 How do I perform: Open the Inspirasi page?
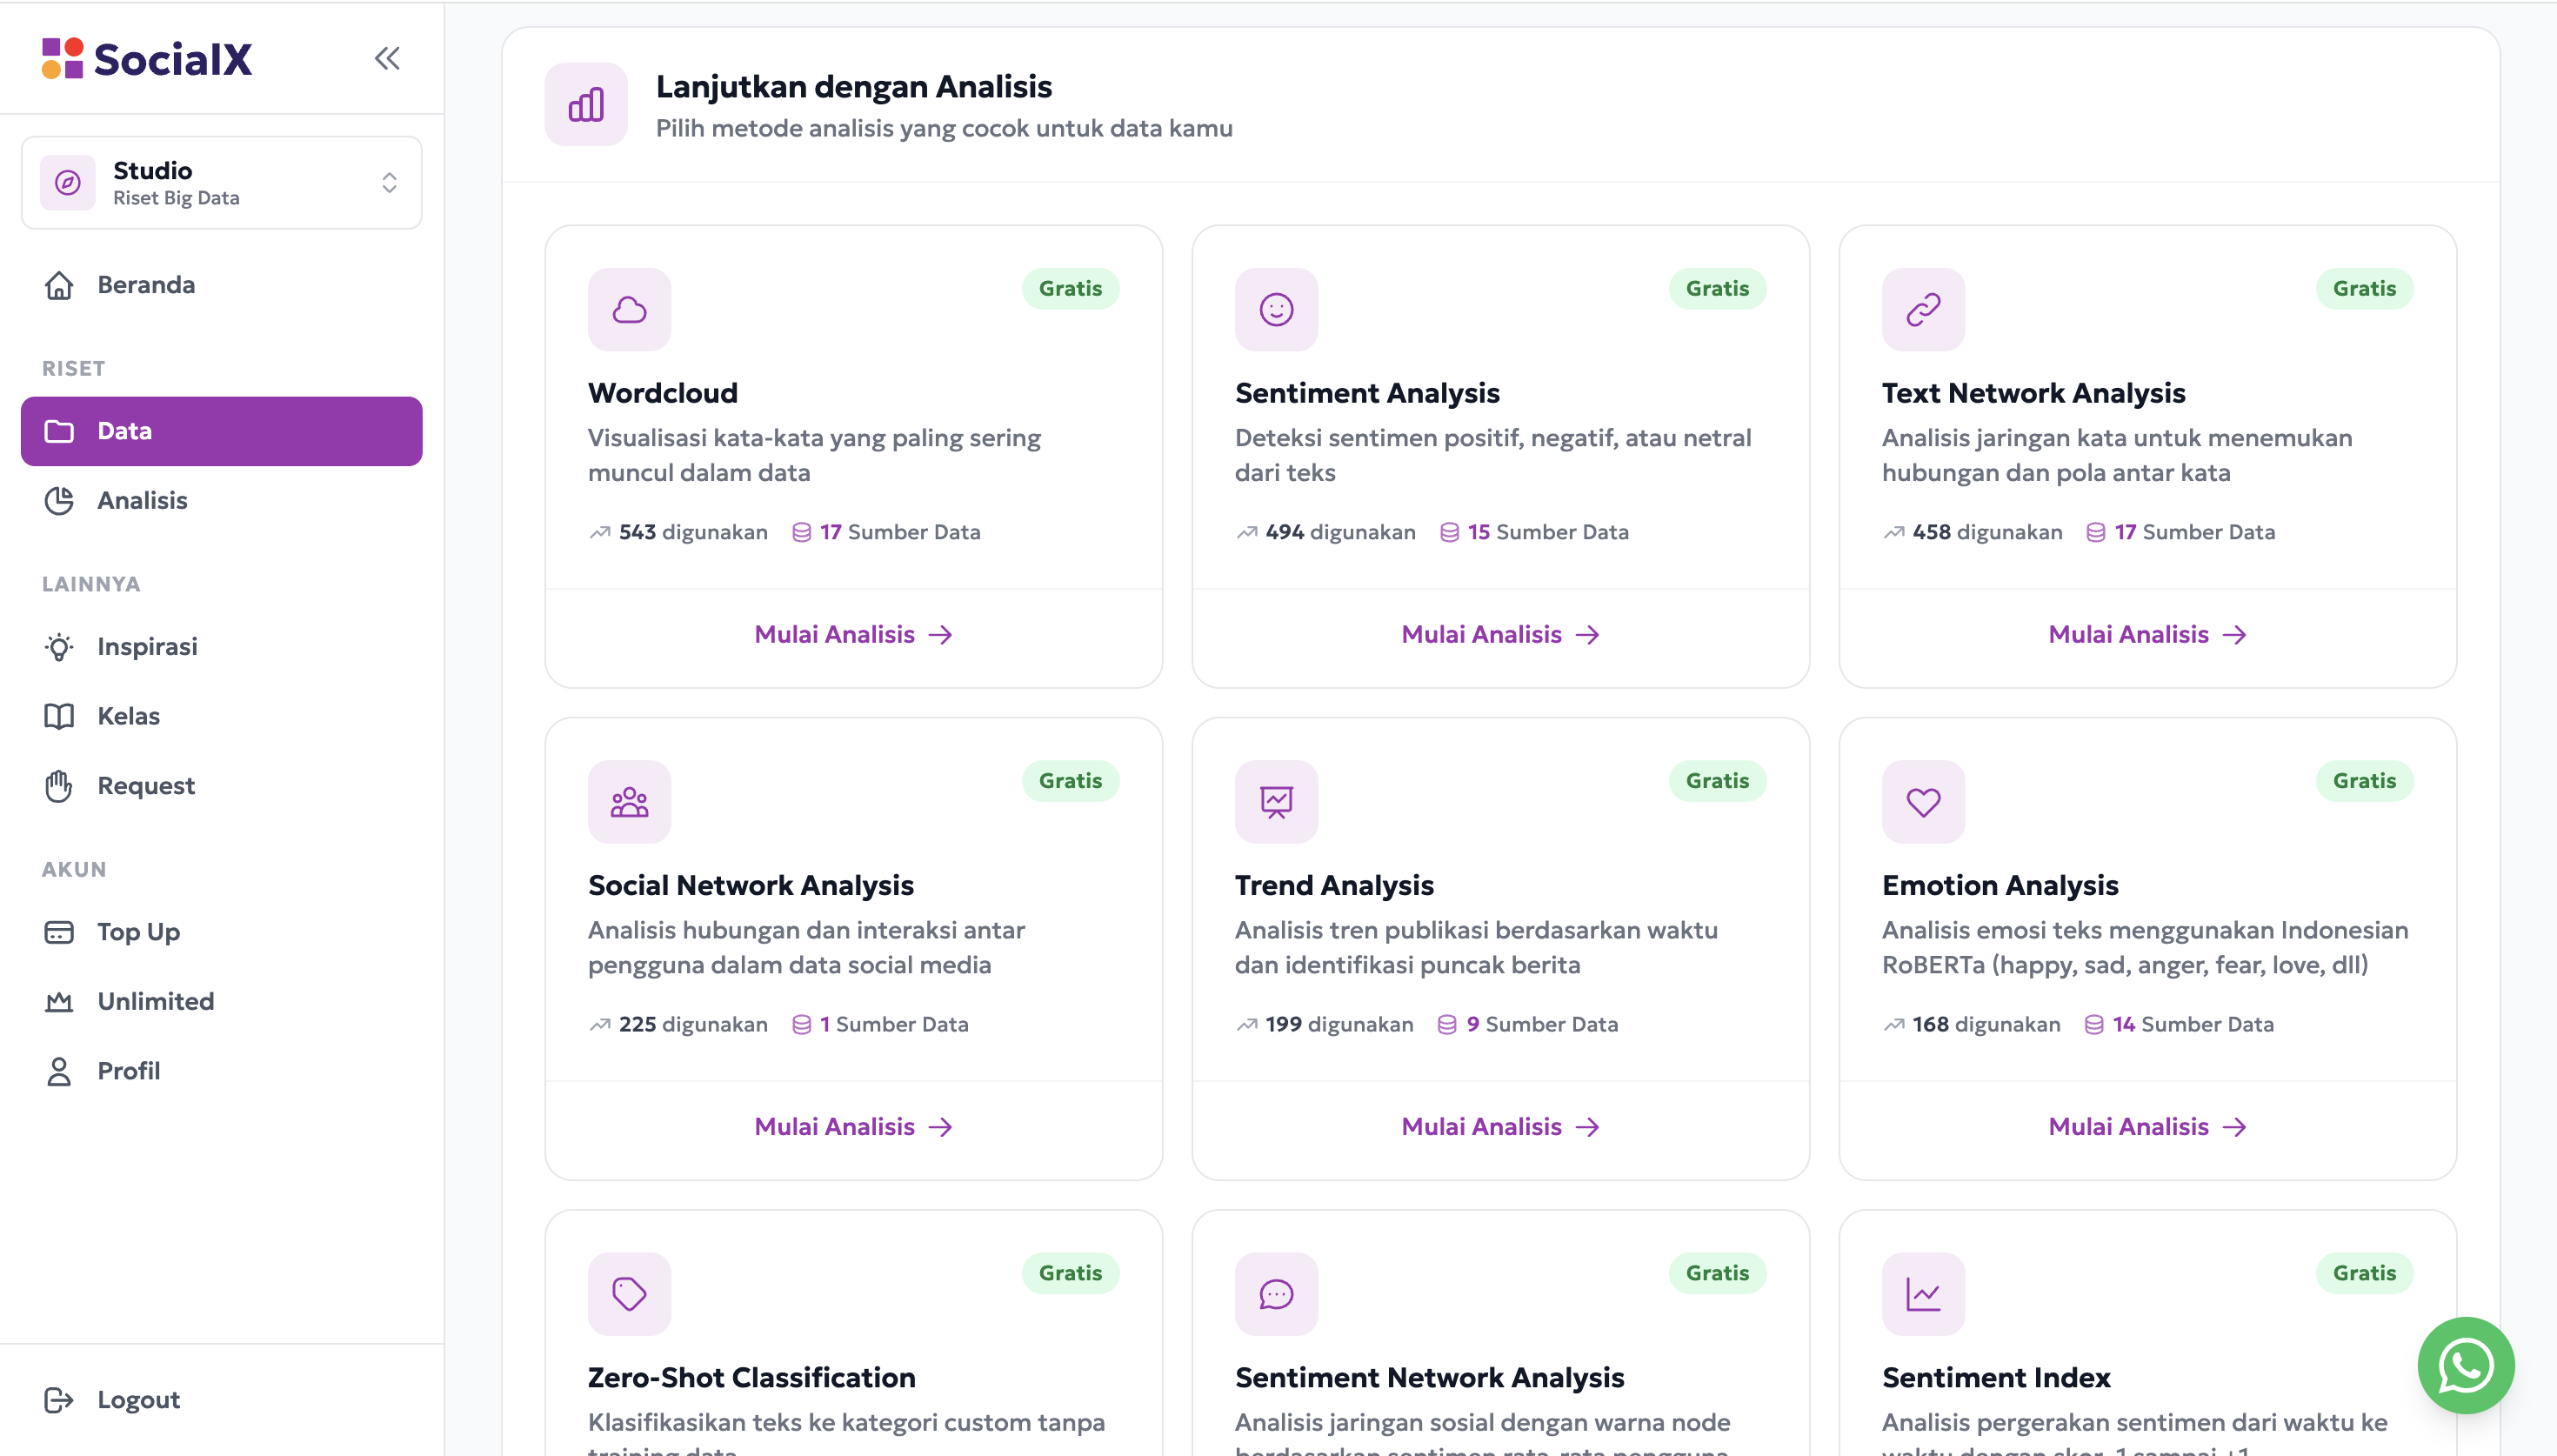click(221, 646)
